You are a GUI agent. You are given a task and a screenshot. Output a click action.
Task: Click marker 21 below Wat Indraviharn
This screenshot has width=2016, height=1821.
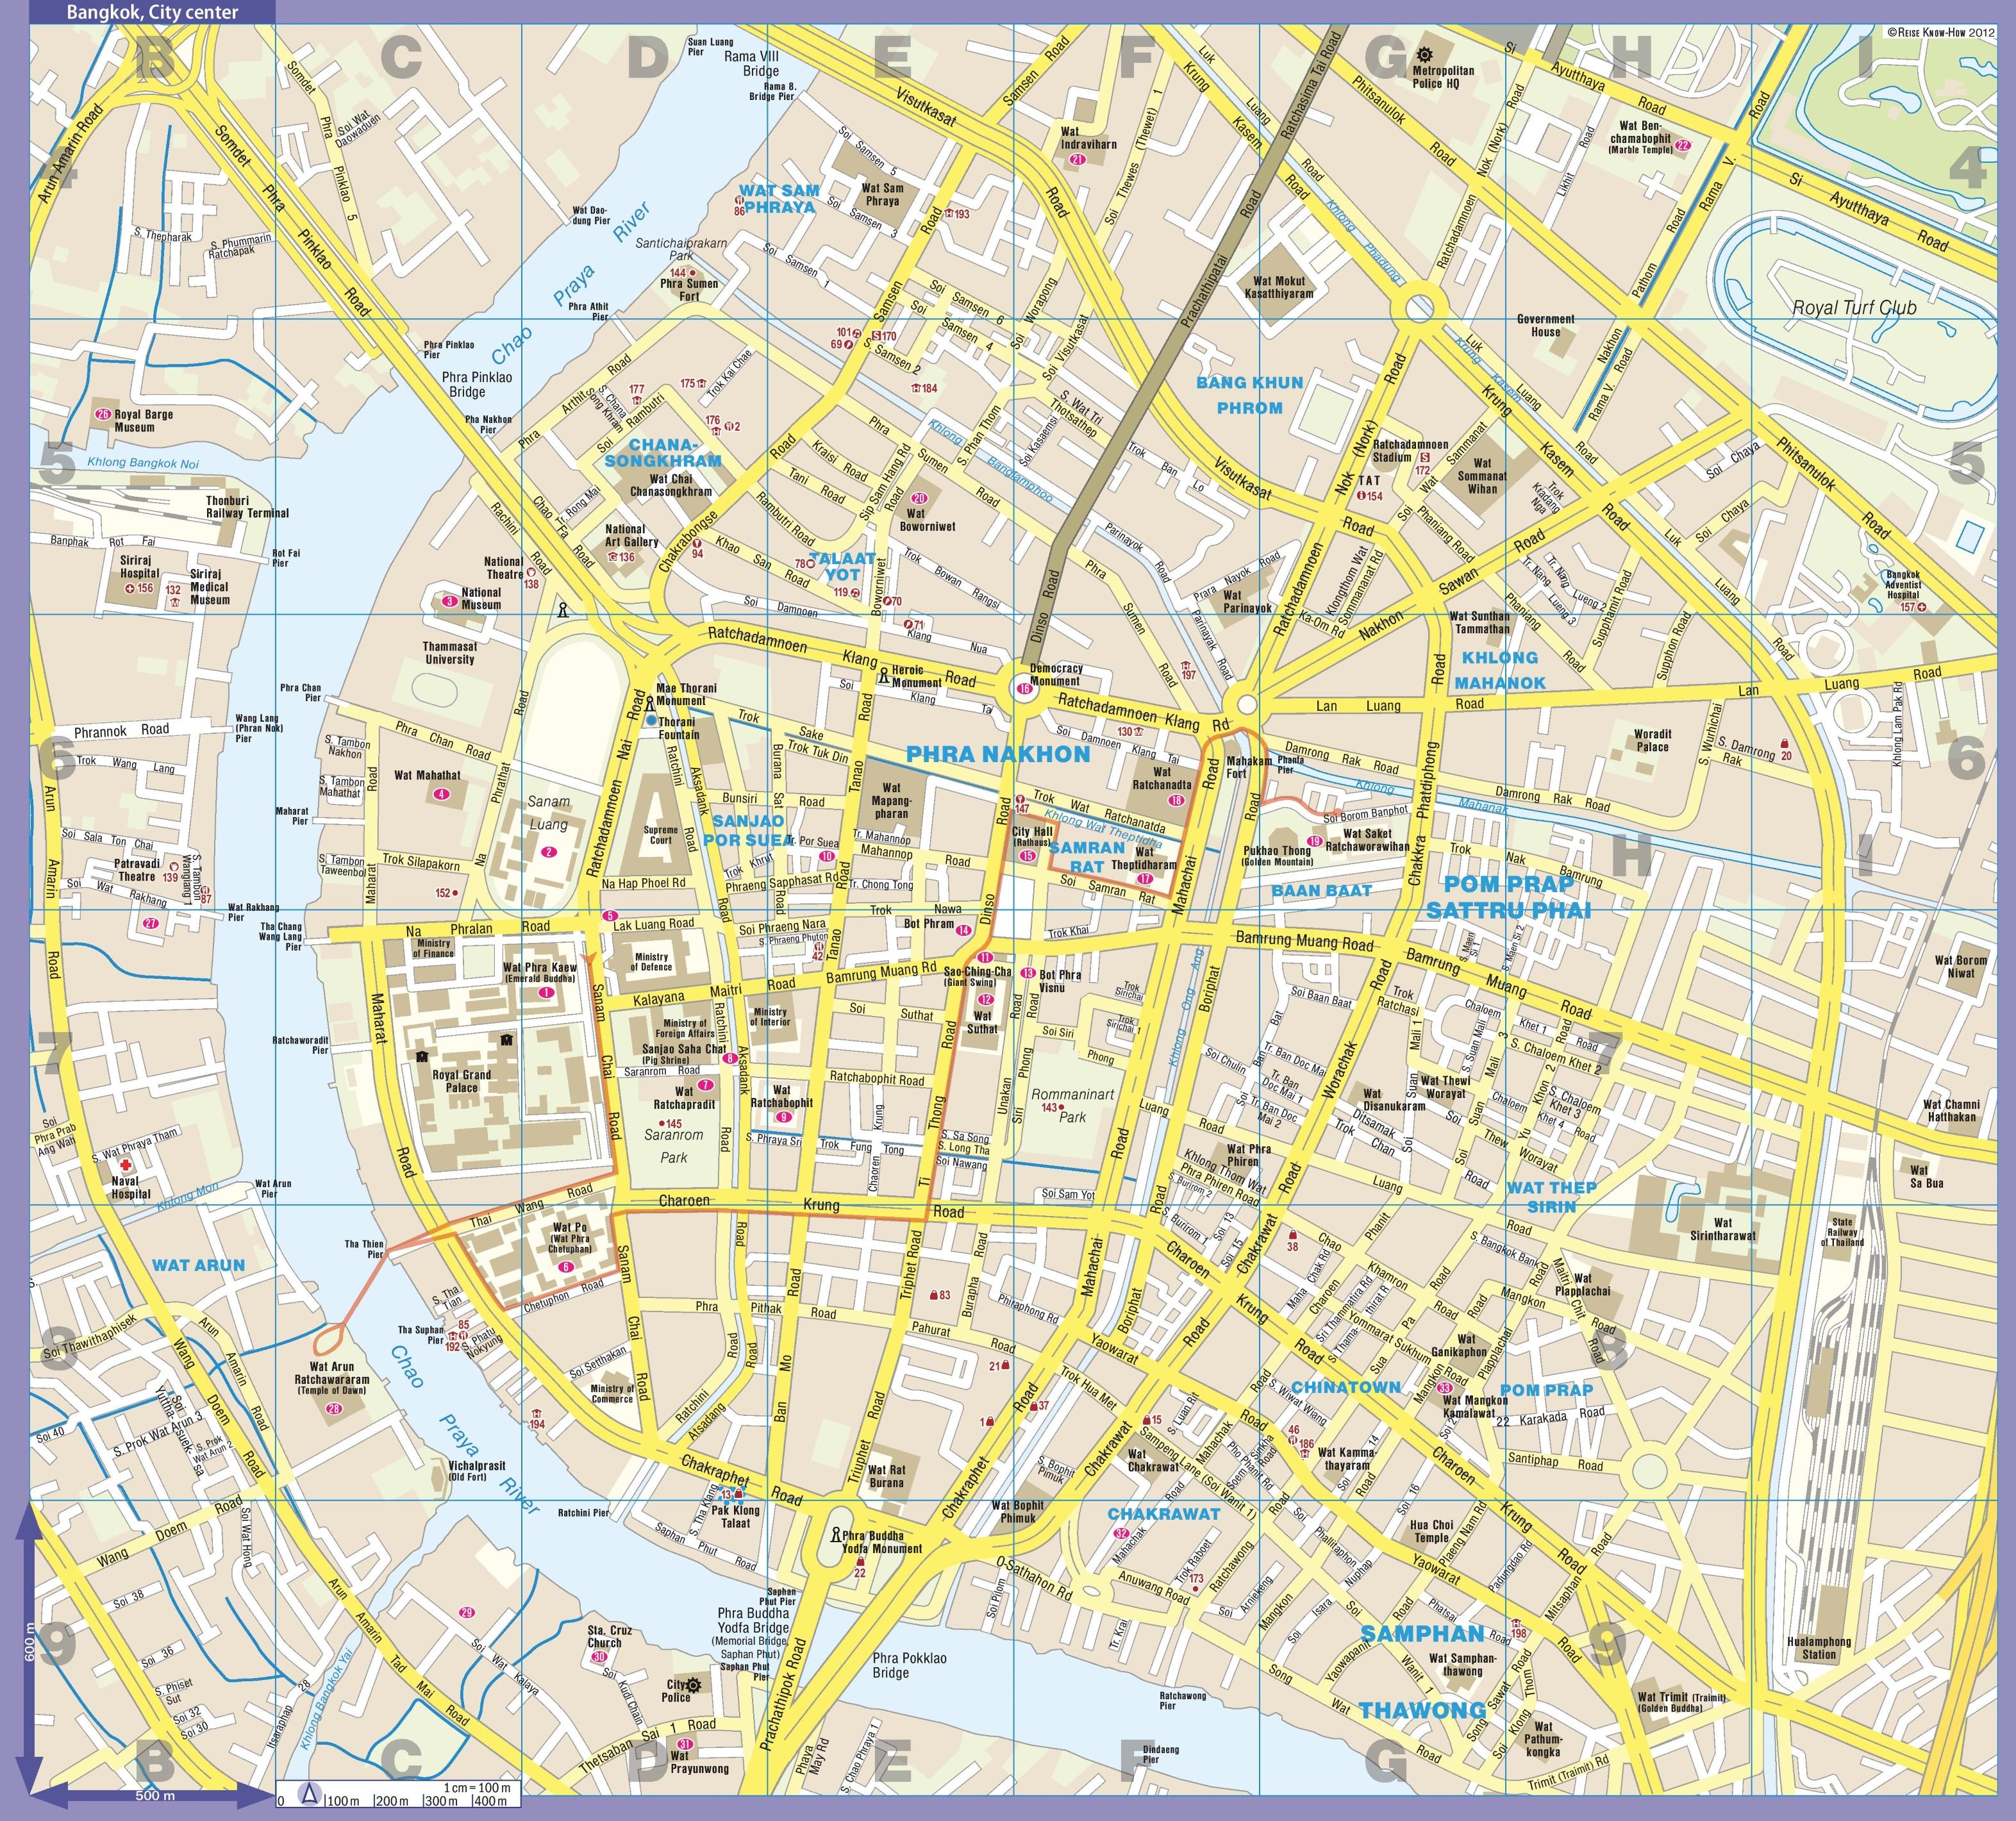[1077, 159]
